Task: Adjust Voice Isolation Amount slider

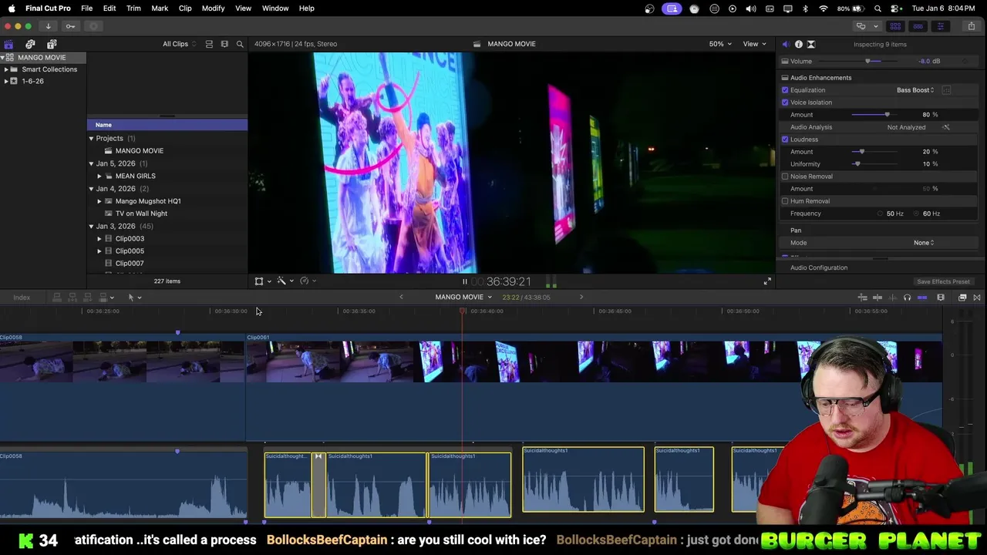Action: coord(888,115)
